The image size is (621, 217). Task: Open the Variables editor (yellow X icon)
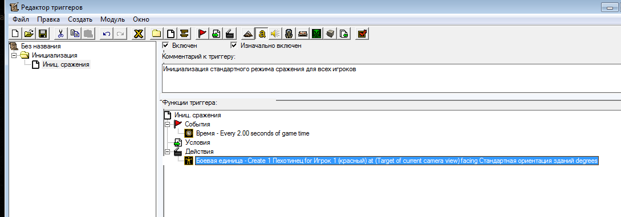point(138,33)
